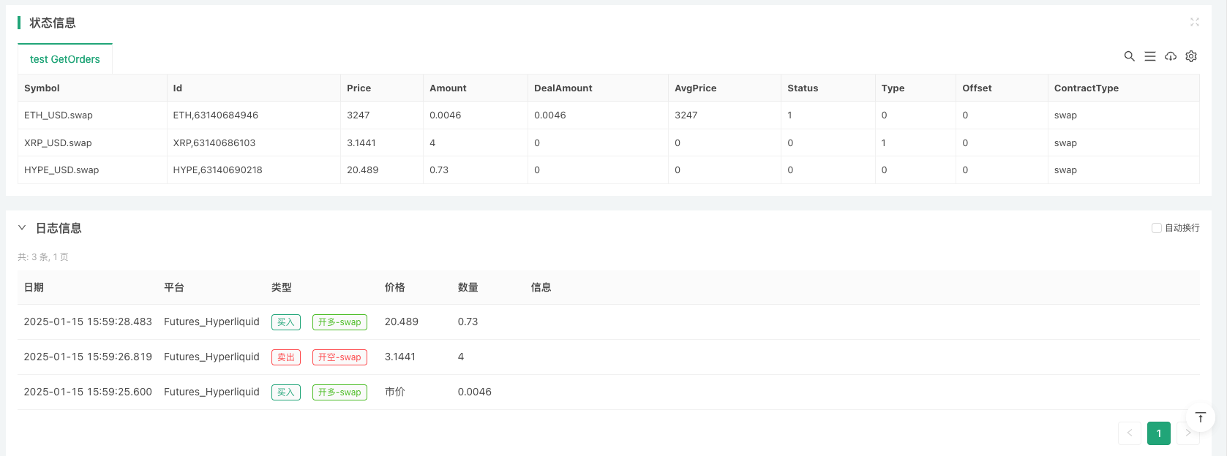The height and width of the screenshot is (456, 1227).
Task: Click the red 卖出 tag
Action: 285,357
